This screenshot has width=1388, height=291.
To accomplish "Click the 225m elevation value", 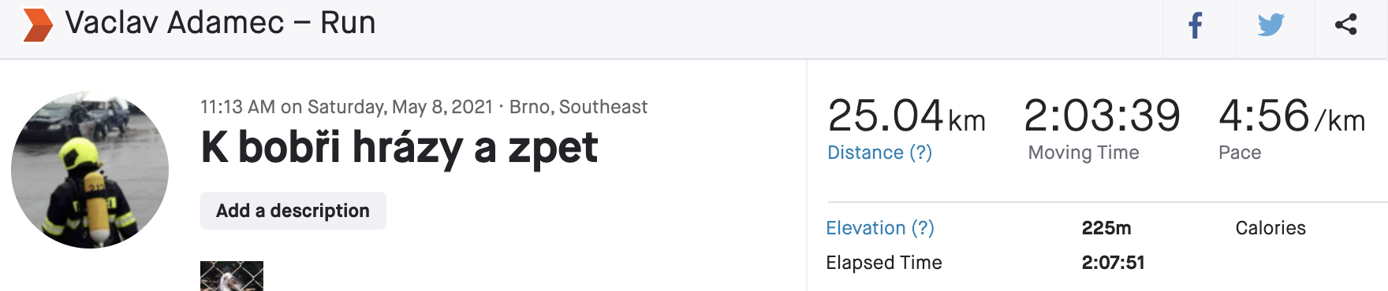I will 1106,228.
